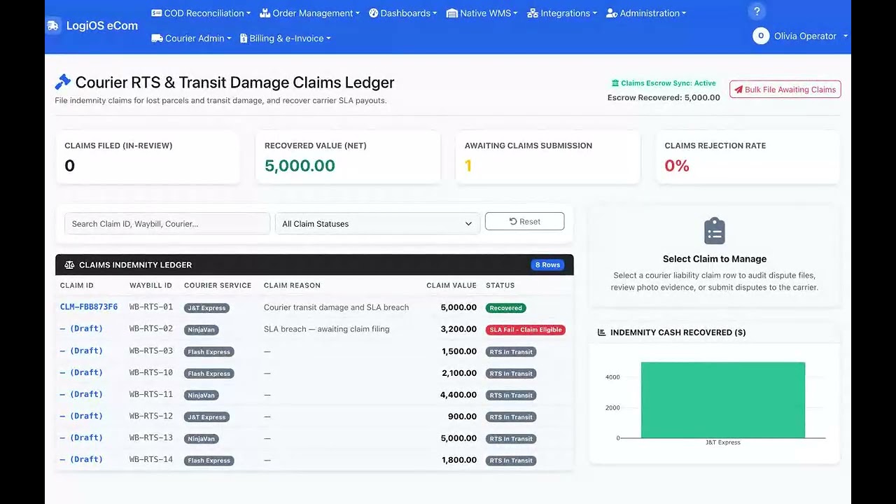Open the Integrations menu
Screen dimensions: 896x504
[x=562, y=13]
